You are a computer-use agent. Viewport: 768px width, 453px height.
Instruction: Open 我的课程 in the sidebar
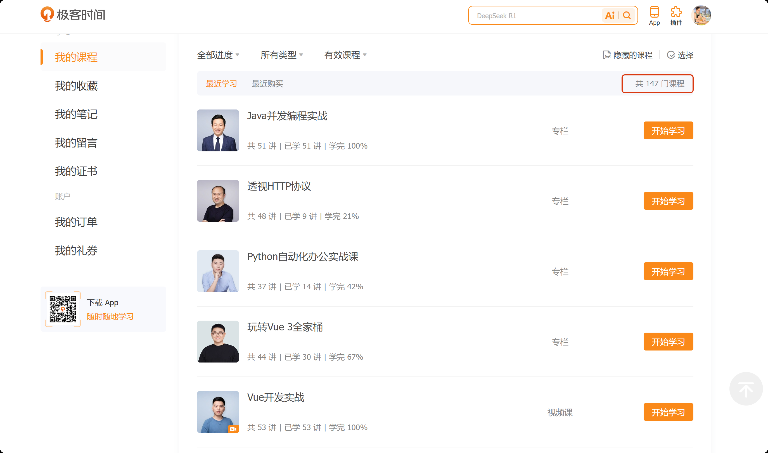103,57
